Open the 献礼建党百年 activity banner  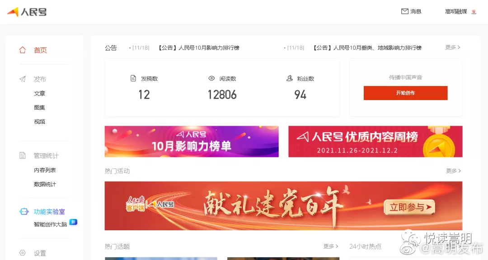[283, 206]
